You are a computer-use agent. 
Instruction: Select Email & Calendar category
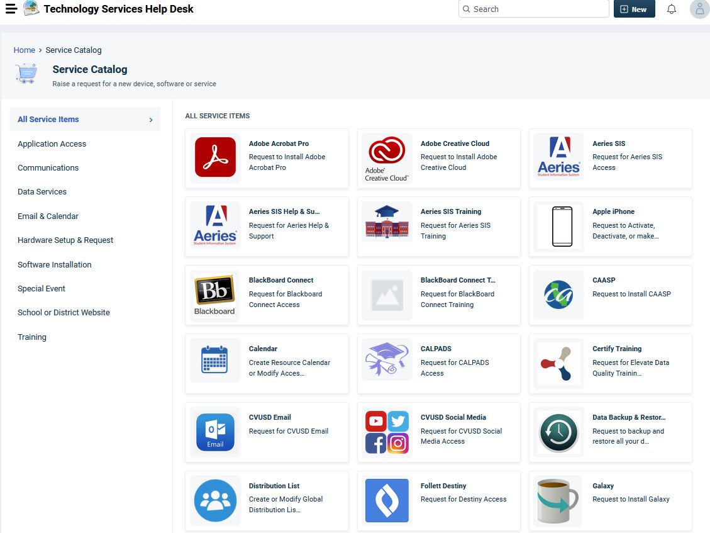click(48, 216)
